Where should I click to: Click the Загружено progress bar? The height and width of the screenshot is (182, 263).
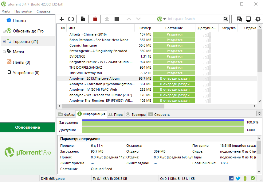click(x=163, y=123)
